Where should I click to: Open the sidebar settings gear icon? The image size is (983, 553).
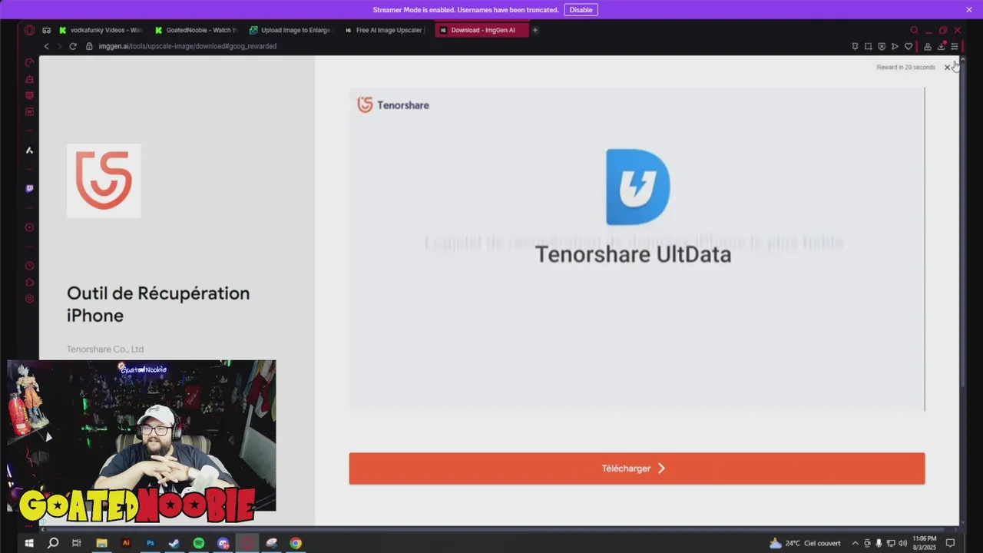point(30,299)
